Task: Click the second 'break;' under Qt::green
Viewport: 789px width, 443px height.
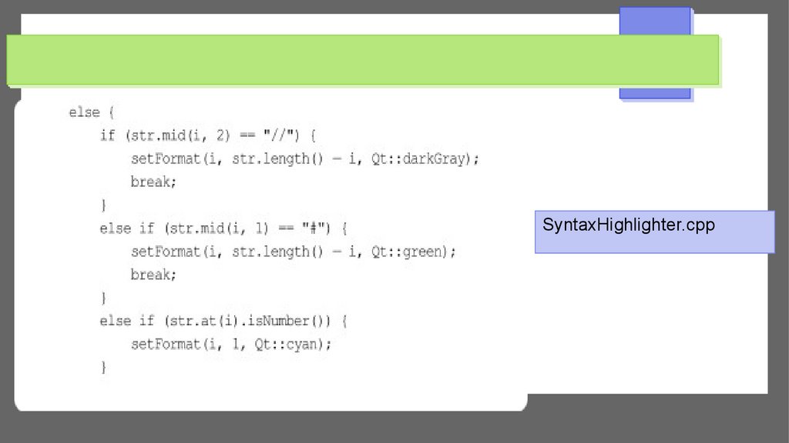Action: 153,275
